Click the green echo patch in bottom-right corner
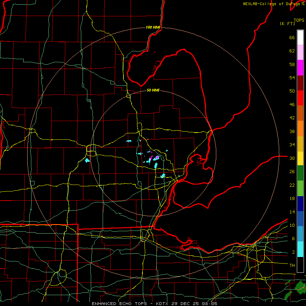 pos(300,287)
